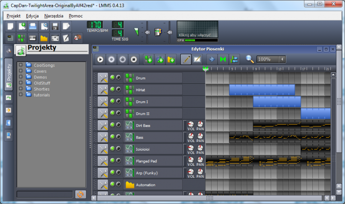Screen dimensions: 345x204
Task: Click the after-stop behaviour icon
Action: [234, 59]
